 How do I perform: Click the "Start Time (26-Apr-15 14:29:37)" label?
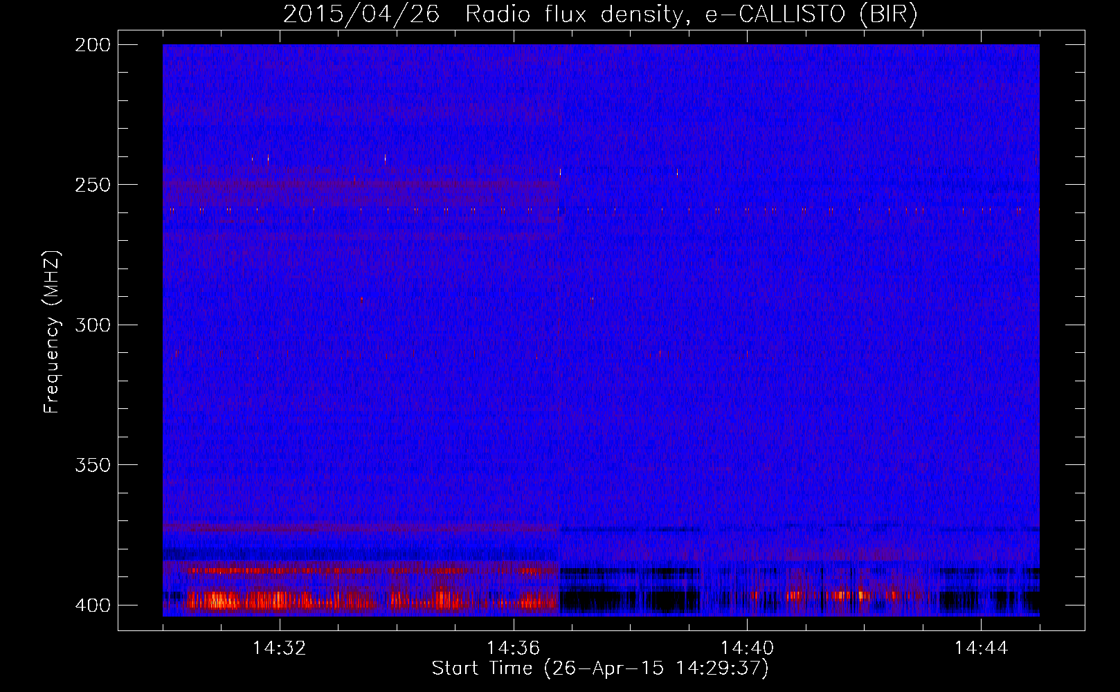(x=600, y=668)
